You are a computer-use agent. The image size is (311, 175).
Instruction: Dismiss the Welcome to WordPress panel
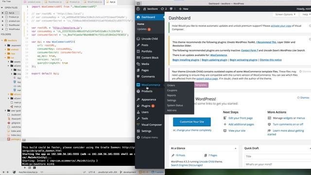[303, 98]
